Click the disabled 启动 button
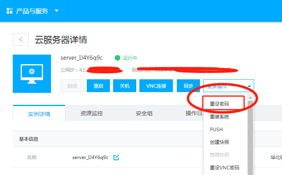The height and width of the screenshot is (175, 282). coord(72,86)
